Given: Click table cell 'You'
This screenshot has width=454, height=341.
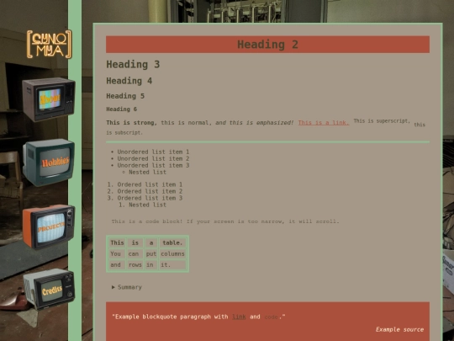Looking at the screenshot, I should (x=117, y=253).
